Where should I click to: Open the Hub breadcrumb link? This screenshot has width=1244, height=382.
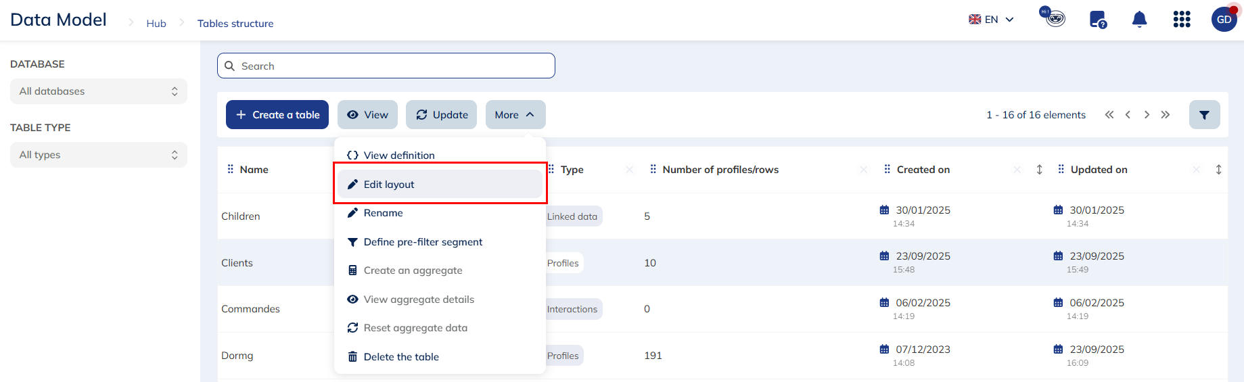point(156,23)
